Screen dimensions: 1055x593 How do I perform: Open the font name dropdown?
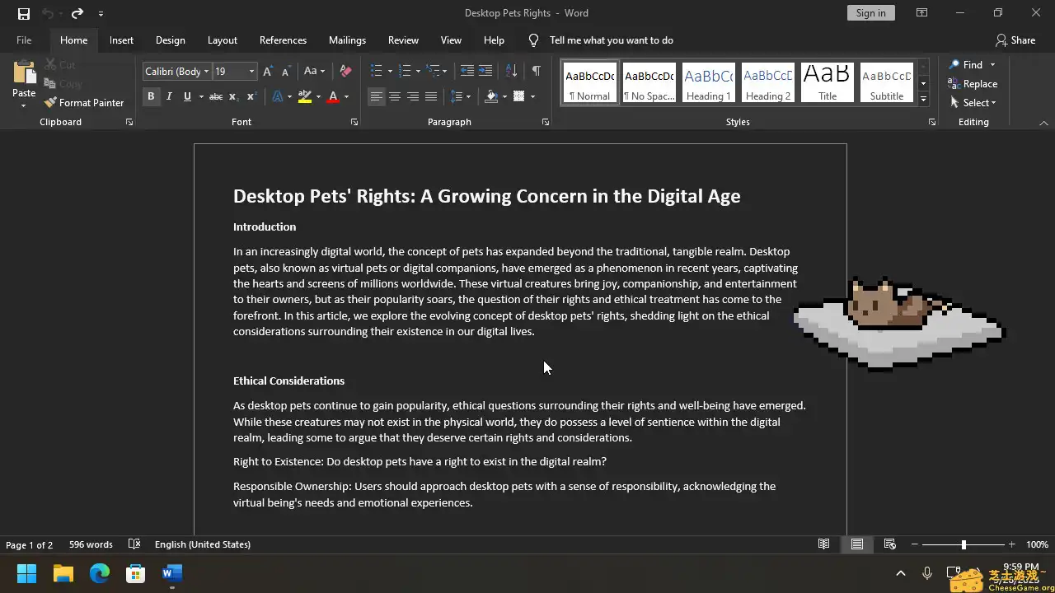(206, 72)
